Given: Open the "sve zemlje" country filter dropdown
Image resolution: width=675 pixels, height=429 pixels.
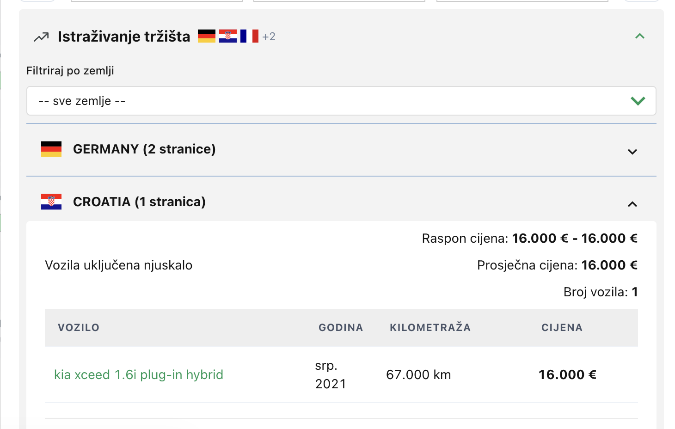Looking at the screenshot, I should 324,101.
